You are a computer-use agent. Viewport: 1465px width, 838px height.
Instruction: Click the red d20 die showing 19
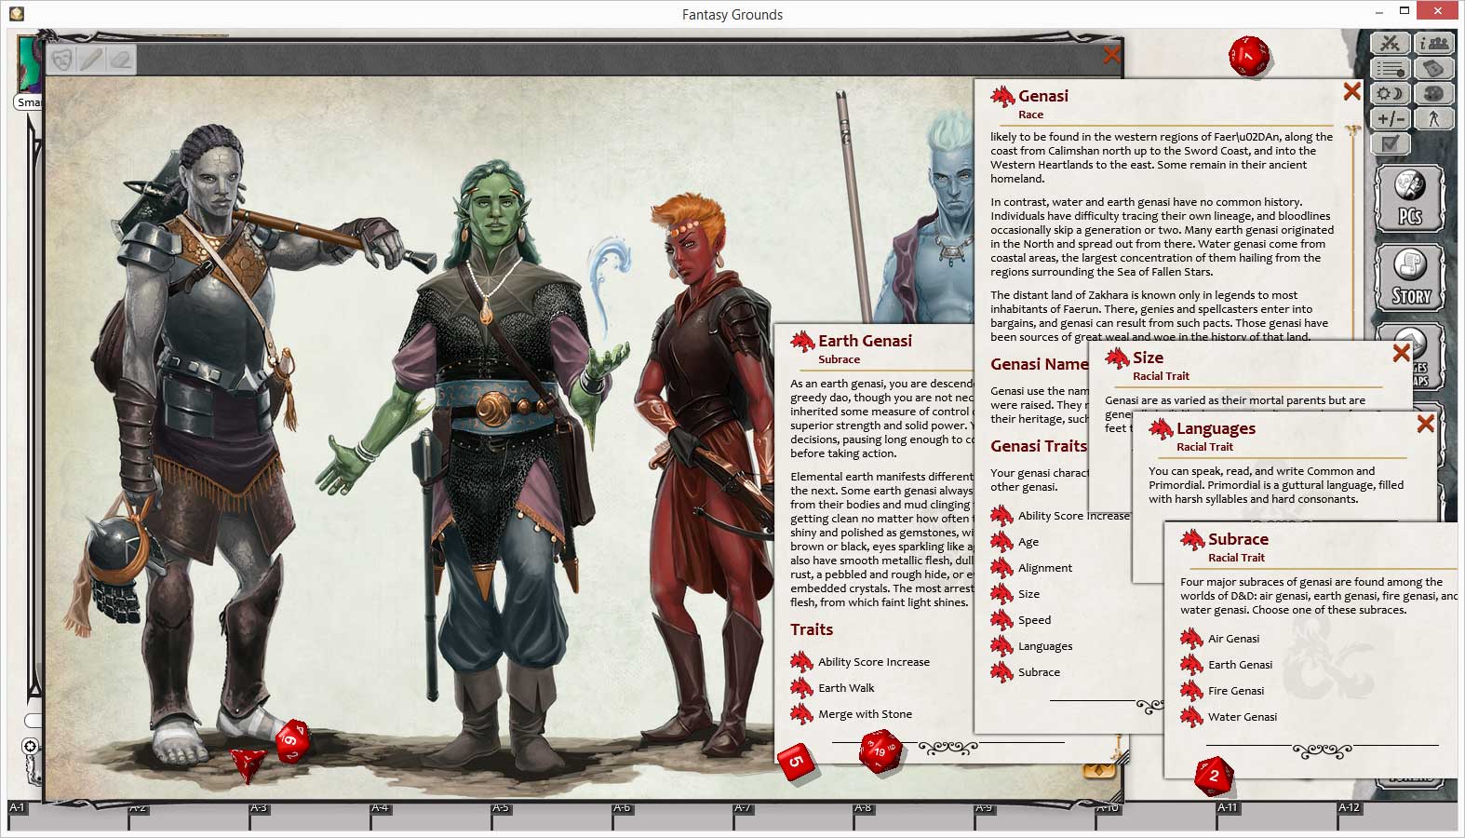(x=880, y=752)
